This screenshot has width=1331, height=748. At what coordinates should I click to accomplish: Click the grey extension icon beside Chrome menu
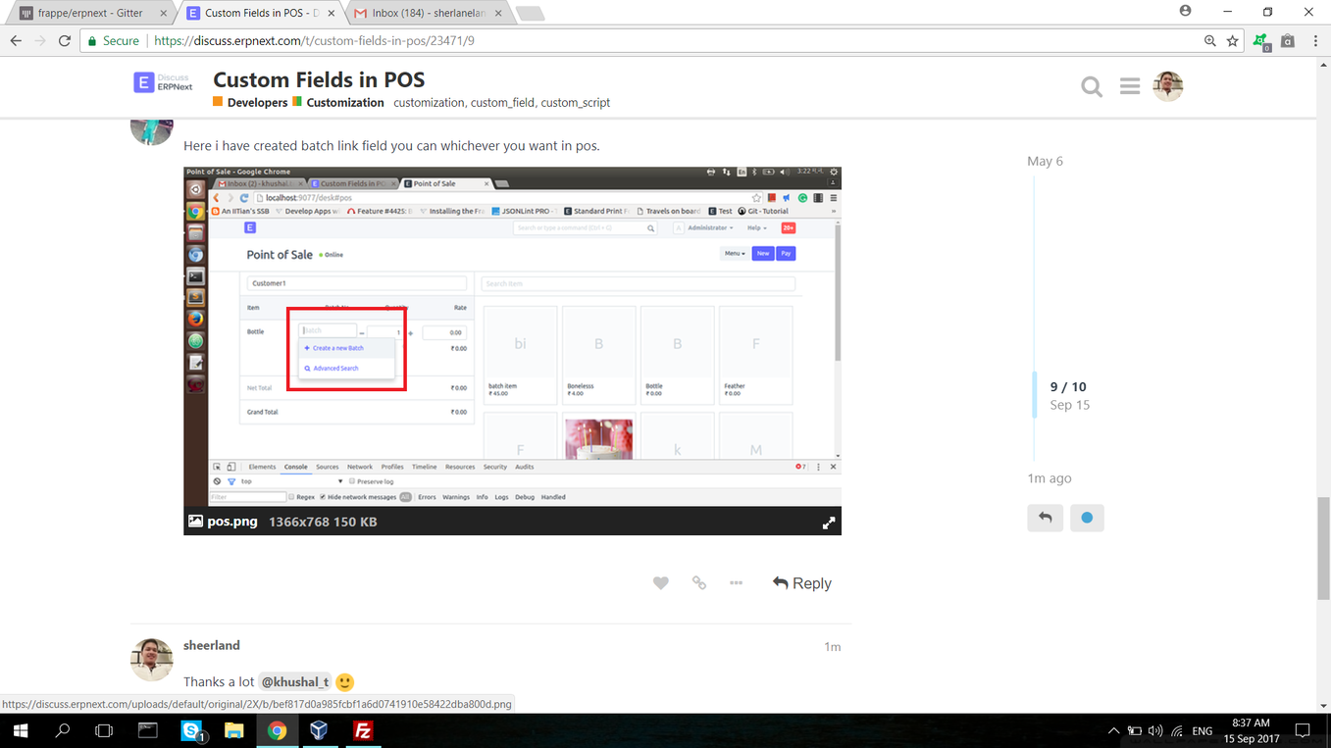pos(1288,41)
